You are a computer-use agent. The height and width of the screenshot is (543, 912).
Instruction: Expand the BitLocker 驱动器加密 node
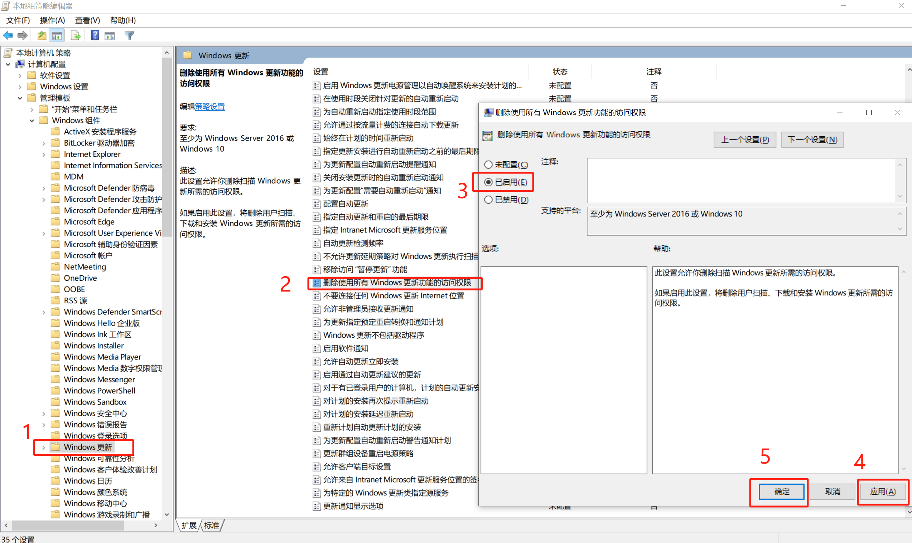(44, 143)
